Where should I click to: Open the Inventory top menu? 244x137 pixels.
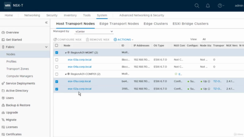tap(70, 15)
